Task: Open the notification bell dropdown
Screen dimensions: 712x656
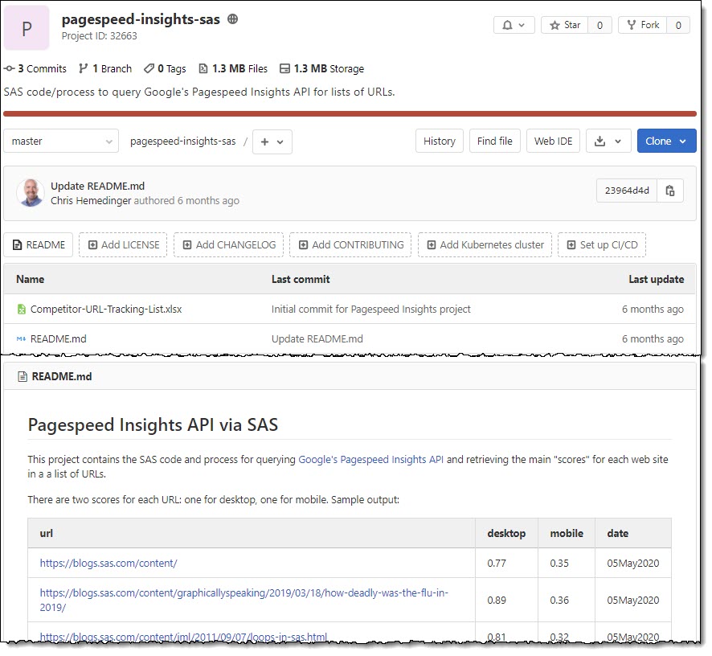Action: coord(514,25)
